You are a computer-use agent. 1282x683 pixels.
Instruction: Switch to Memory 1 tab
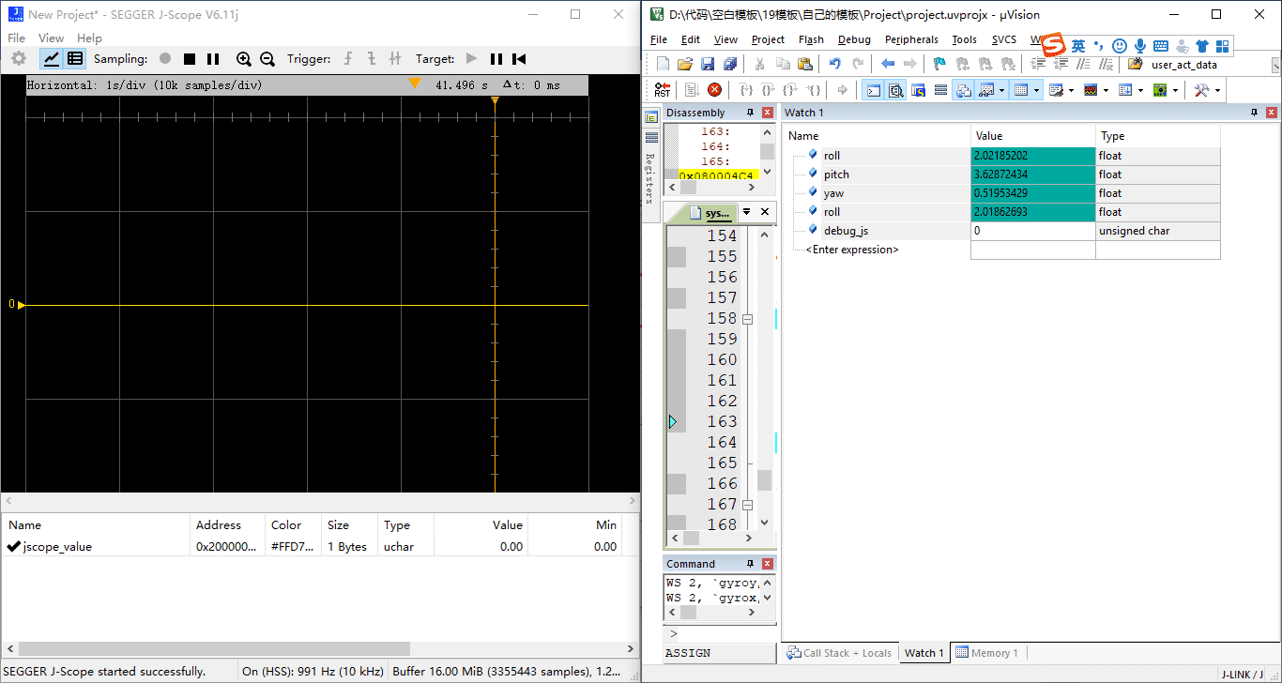[986, 653]
